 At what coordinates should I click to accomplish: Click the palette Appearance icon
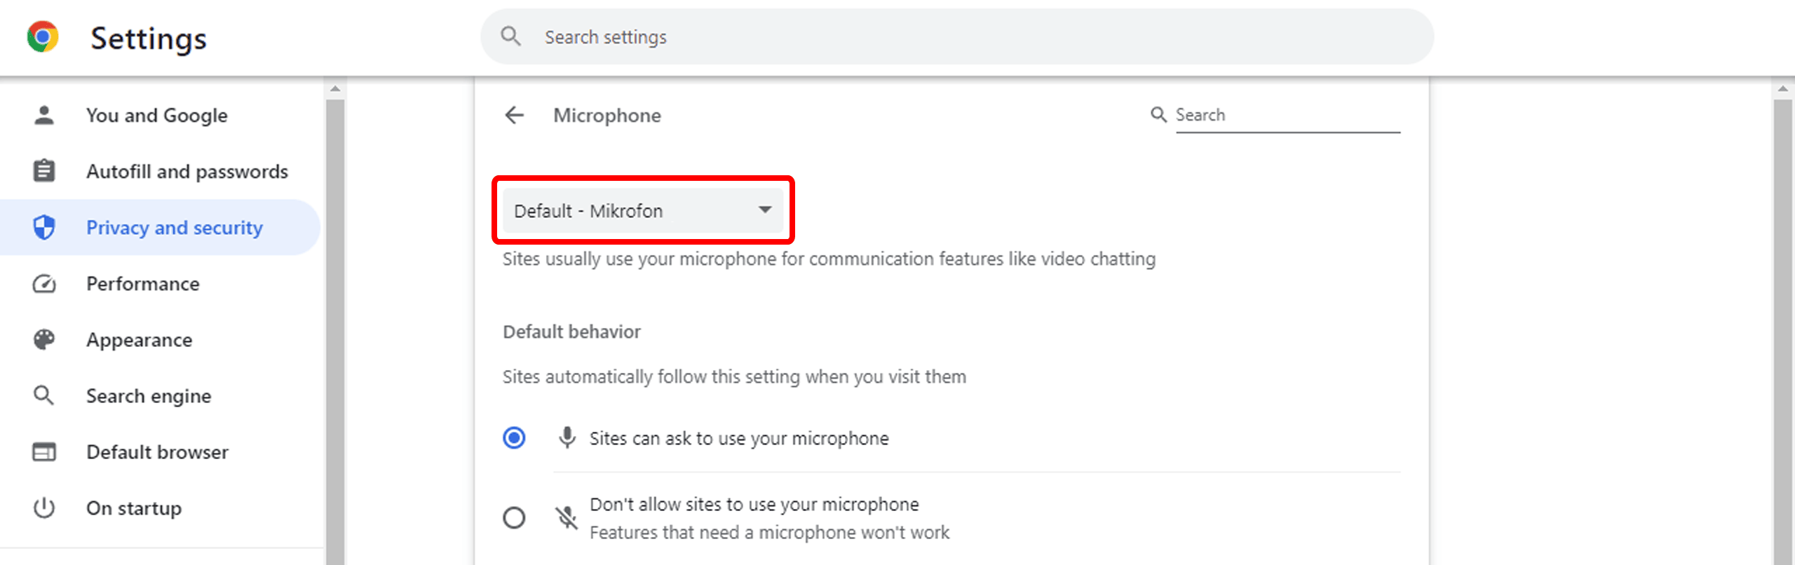point(44,340)
